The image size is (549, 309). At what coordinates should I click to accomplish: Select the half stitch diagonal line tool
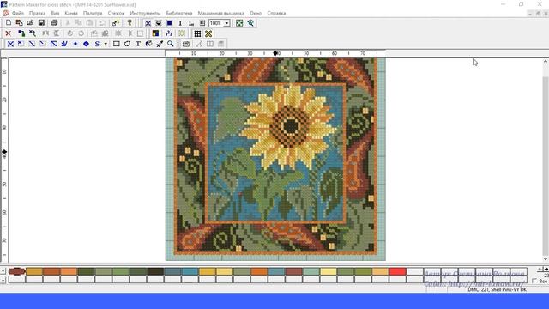[x=32, y=44]
